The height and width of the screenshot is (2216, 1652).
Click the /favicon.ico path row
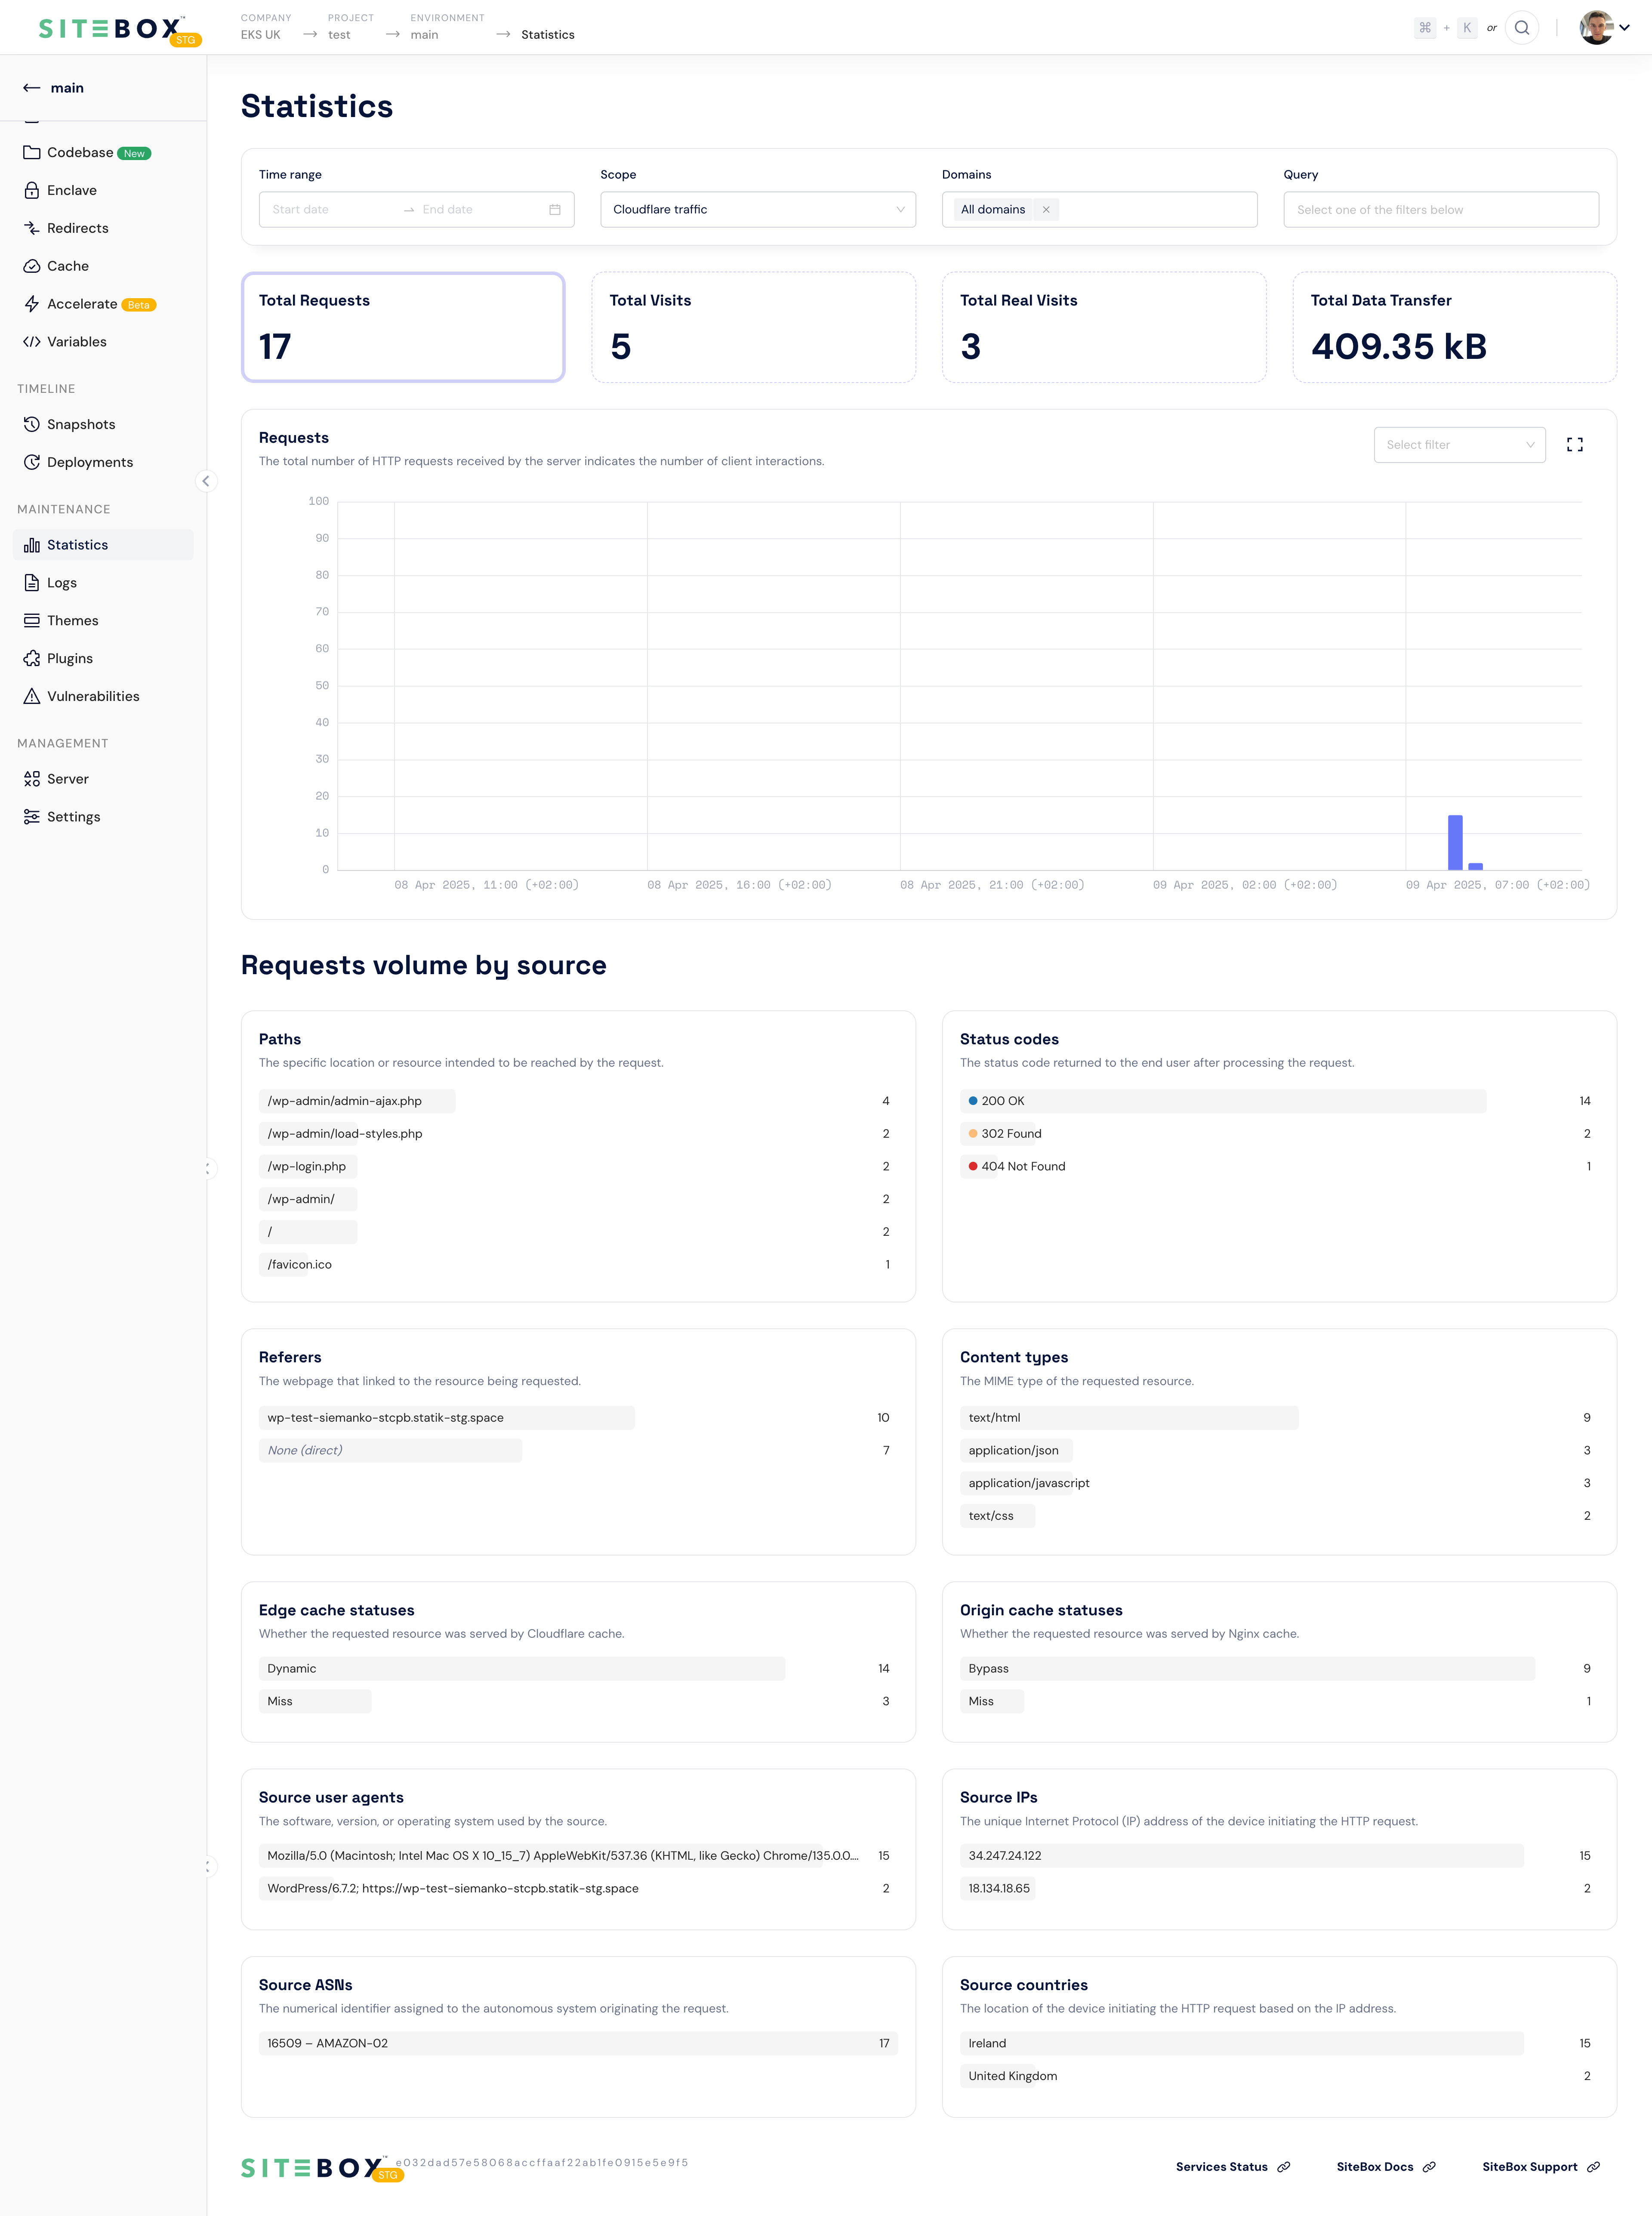click(x=578, y=1265)
